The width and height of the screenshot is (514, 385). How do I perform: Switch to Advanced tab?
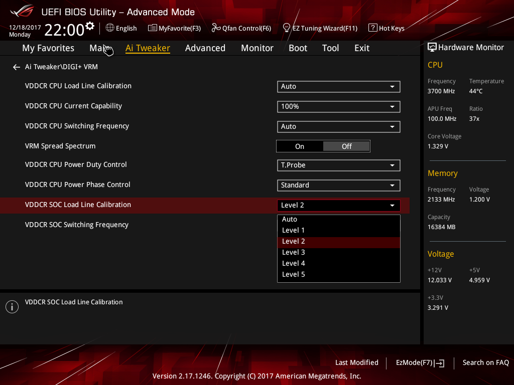[x=205, y=48]
